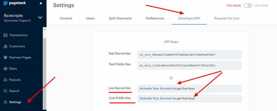The height and width of the screenshot is (111, 277).
Task: Click the TEST MODE label
Action: coord(234,6)
